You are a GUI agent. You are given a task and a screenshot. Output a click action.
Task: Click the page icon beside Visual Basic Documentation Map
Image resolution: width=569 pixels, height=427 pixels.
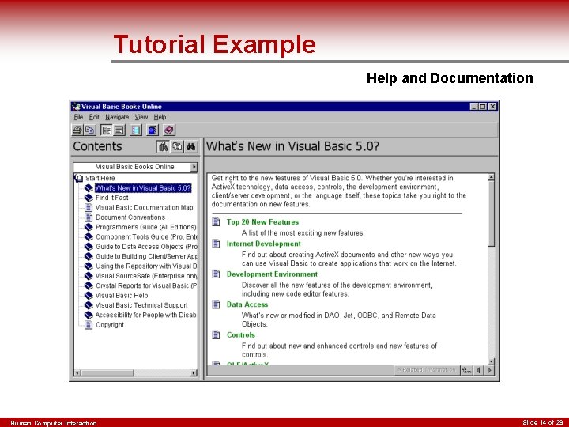click(x=89, y=207)
